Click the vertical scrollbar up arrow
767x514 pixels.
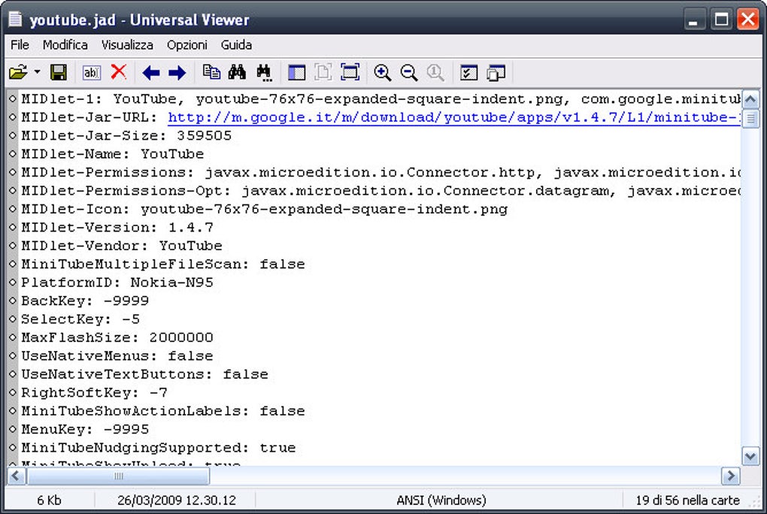click(750, 100)
